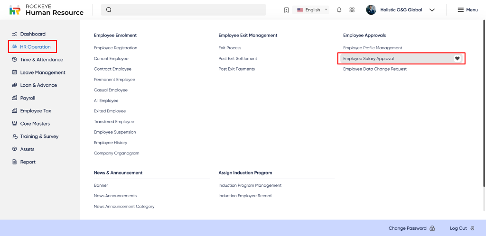
Task: Click the user profile avatar
Action: tap(371, 10)
